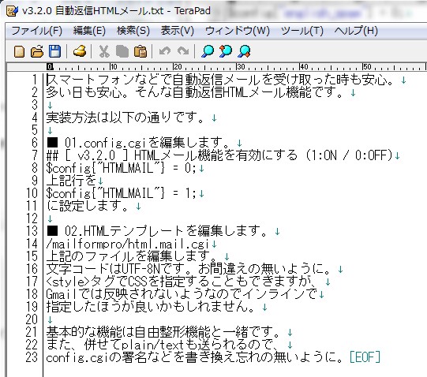This screenshot has width=427, height=377.
Task: Click the Find next magnifier icon
Action: pos(244,51)
